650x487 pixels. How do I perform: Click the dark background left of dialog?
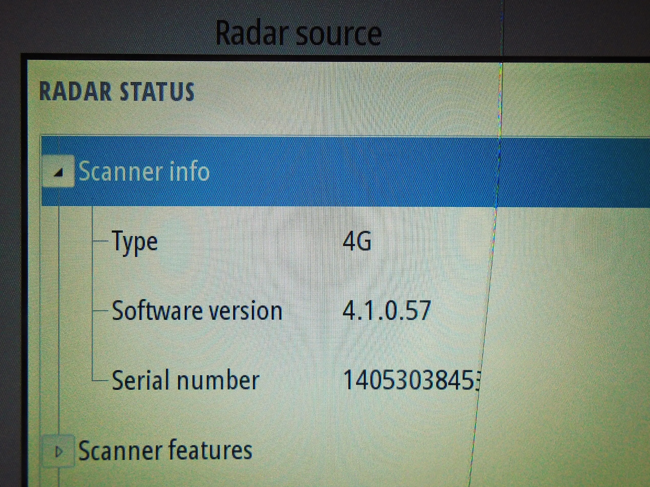coord(10,235)
